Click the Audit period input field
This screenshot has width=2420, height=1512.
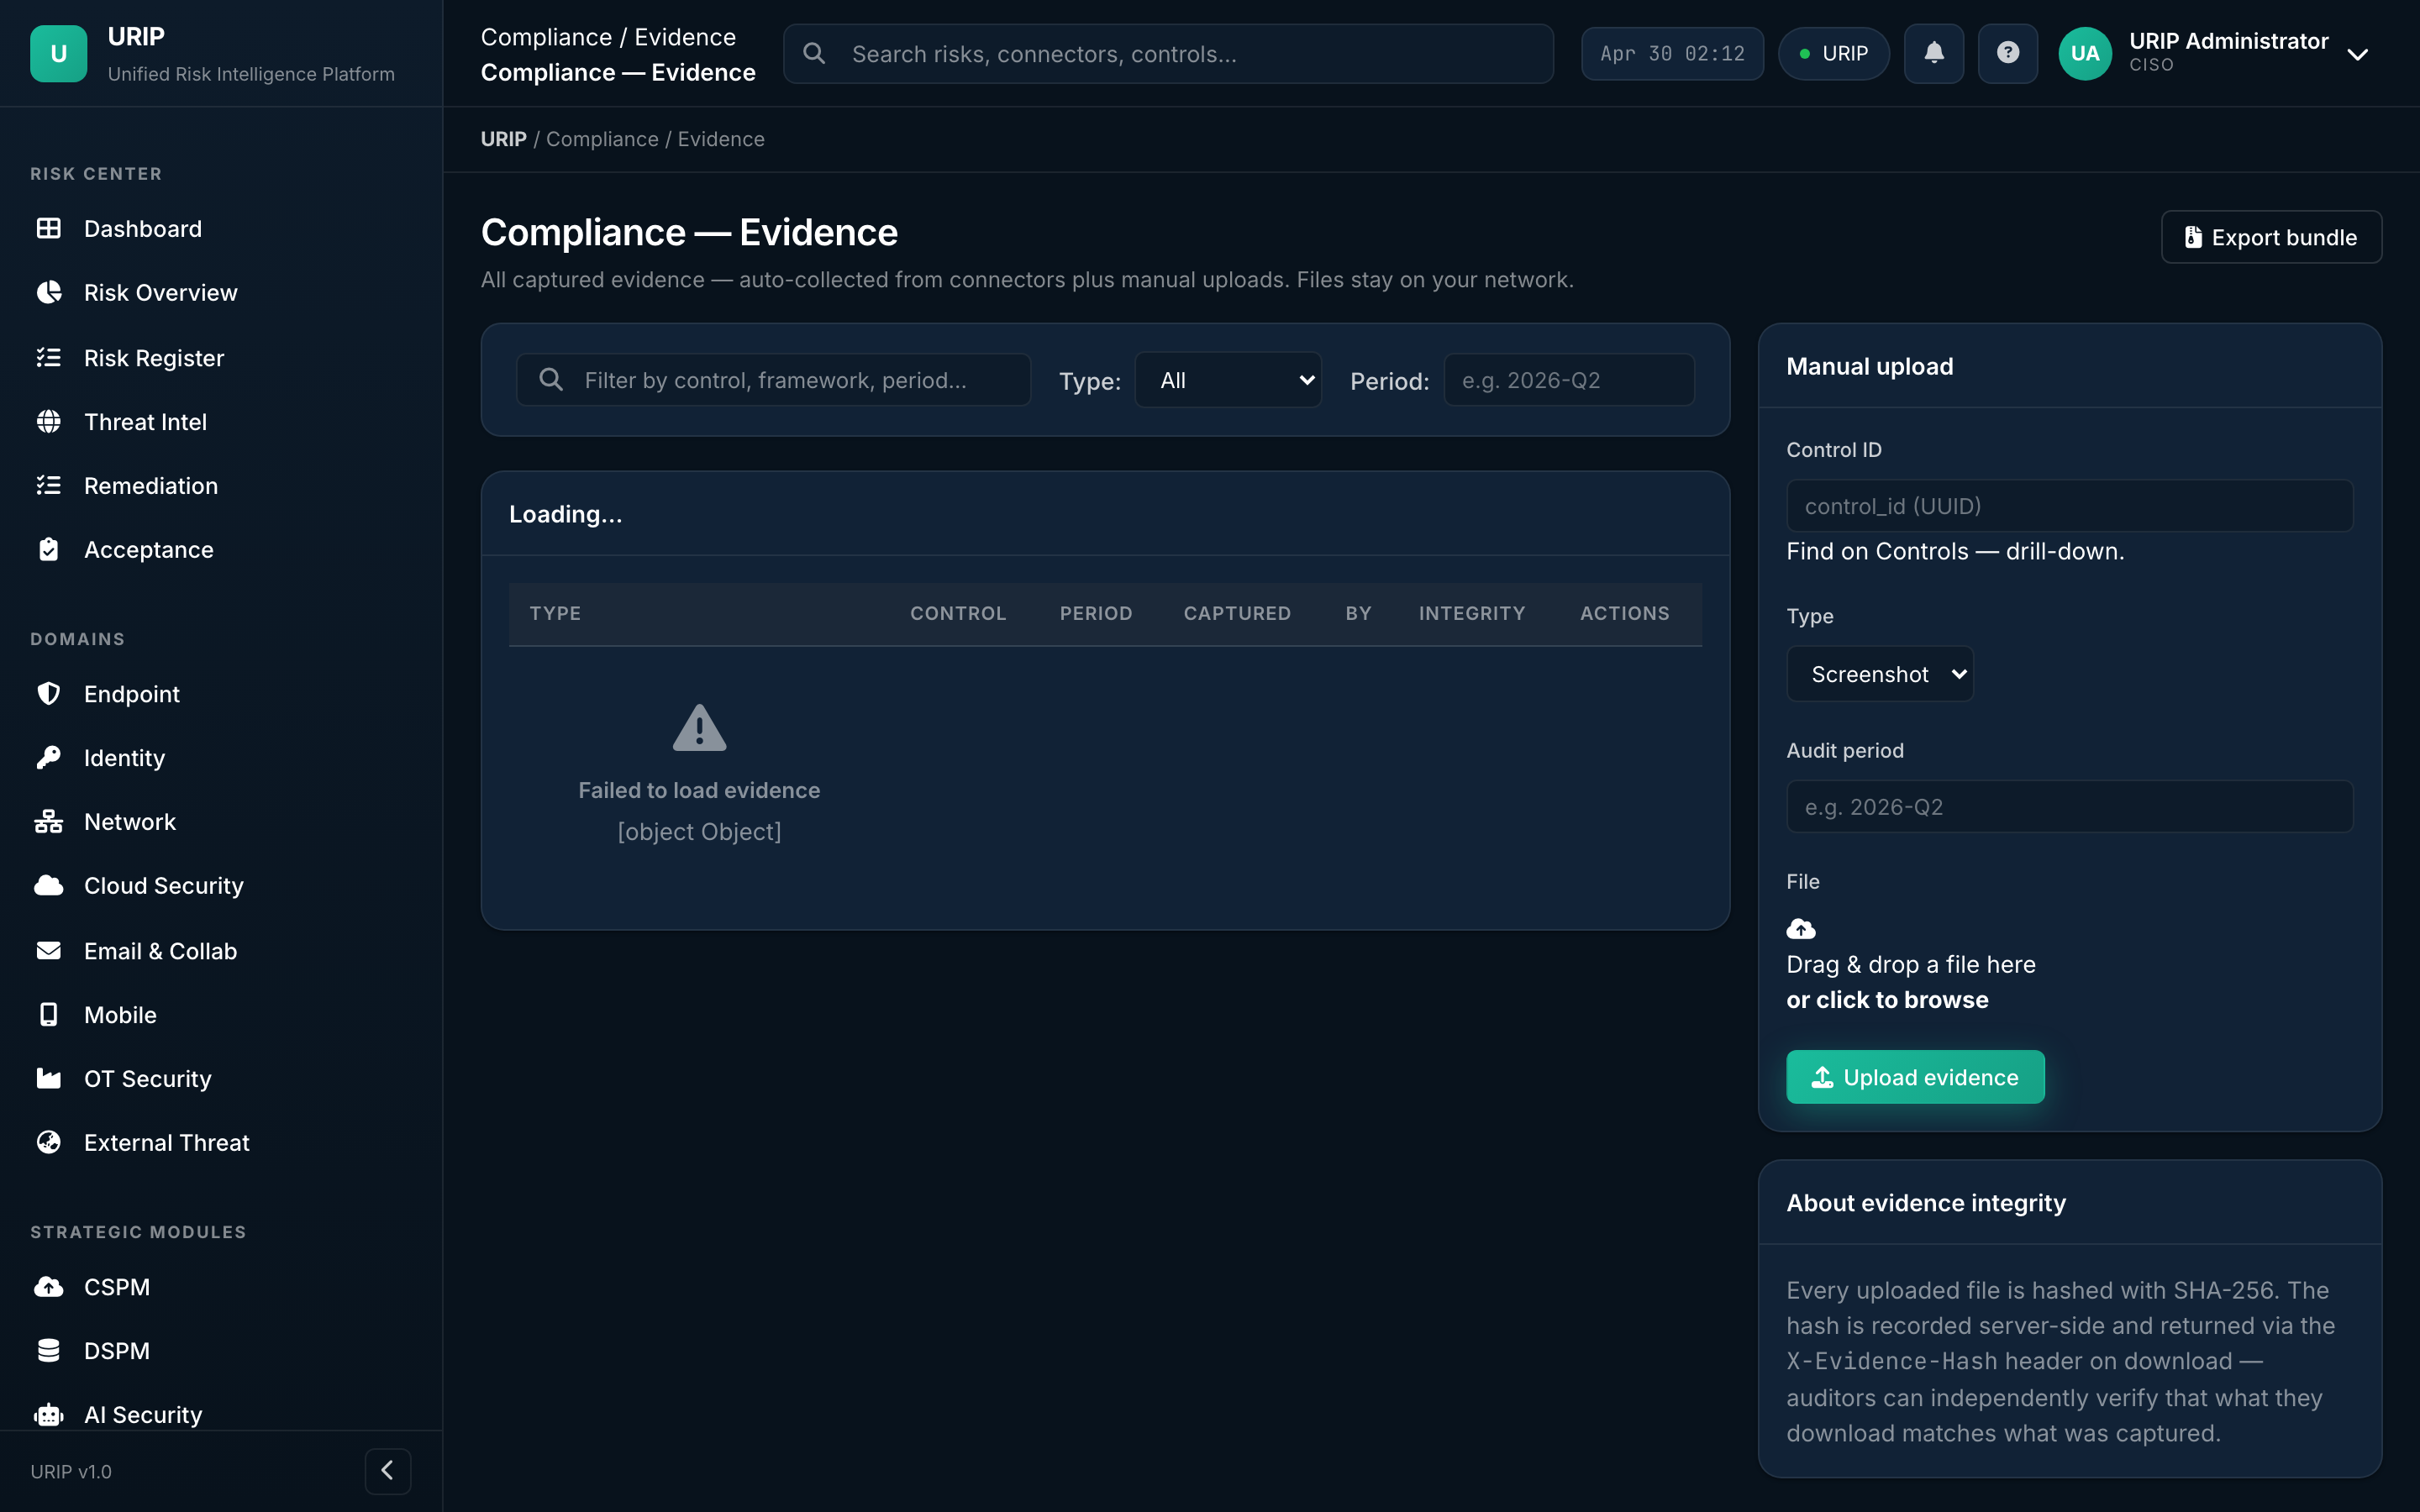[2070, 806]
